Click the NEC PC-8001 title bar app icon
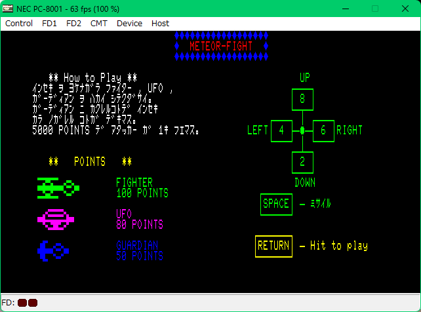 pyautogui.click(x=7, y=9)
